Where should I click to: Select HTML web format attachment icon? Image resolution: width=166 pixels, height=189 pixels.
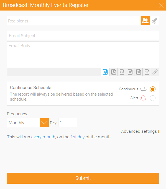pos(105,72)
